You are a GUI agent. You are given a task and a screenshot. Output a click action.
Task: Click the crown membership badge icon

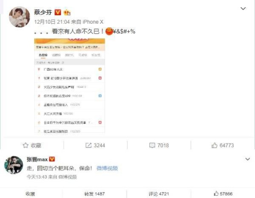coord(67,12)
